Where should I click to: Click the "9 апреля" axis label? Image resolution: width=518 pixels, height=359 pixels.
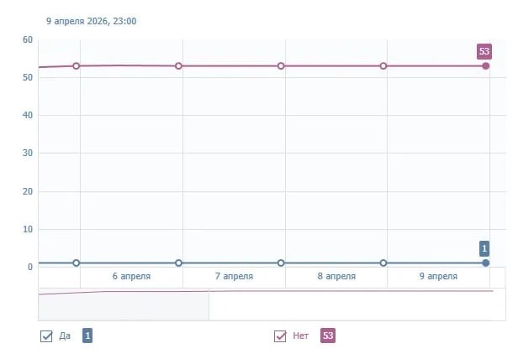(x=438, y=276)
